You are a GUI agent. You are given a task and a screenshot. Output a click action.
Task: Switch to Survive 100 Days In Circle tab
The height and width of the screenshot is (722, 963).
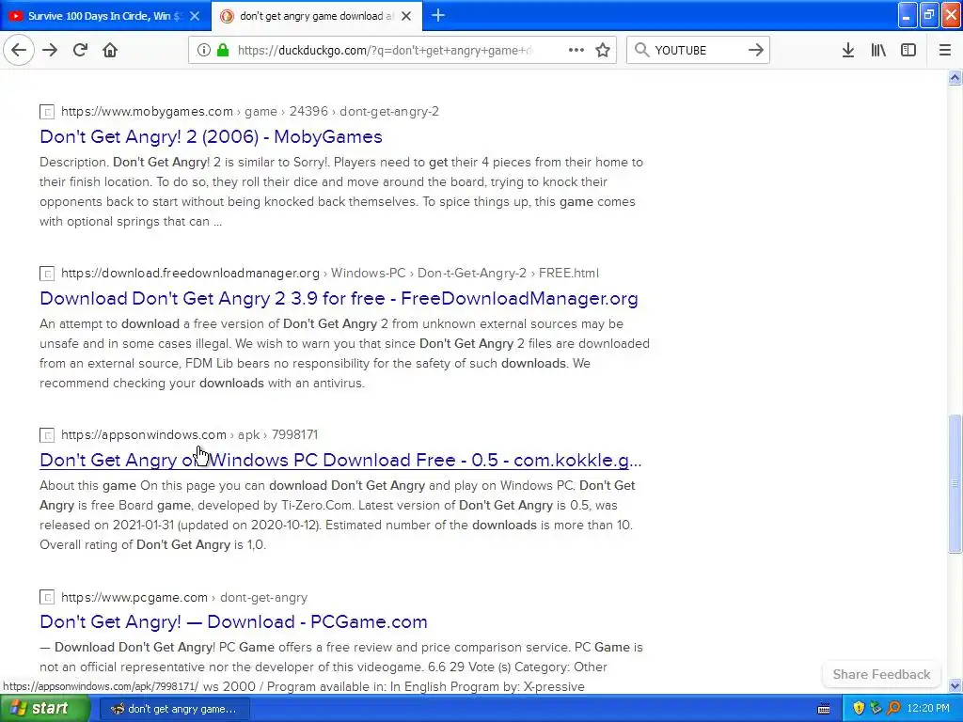105,16
